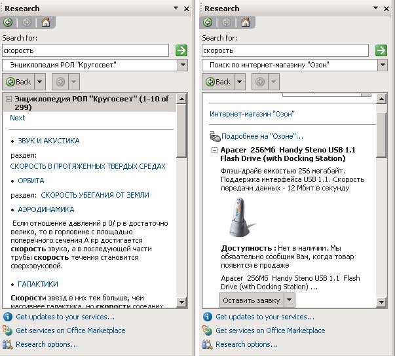Open Back history dropdown arrow in right pane
This screenshot has height=356, width=395.
pyautogui.click(x=240, y=82)
